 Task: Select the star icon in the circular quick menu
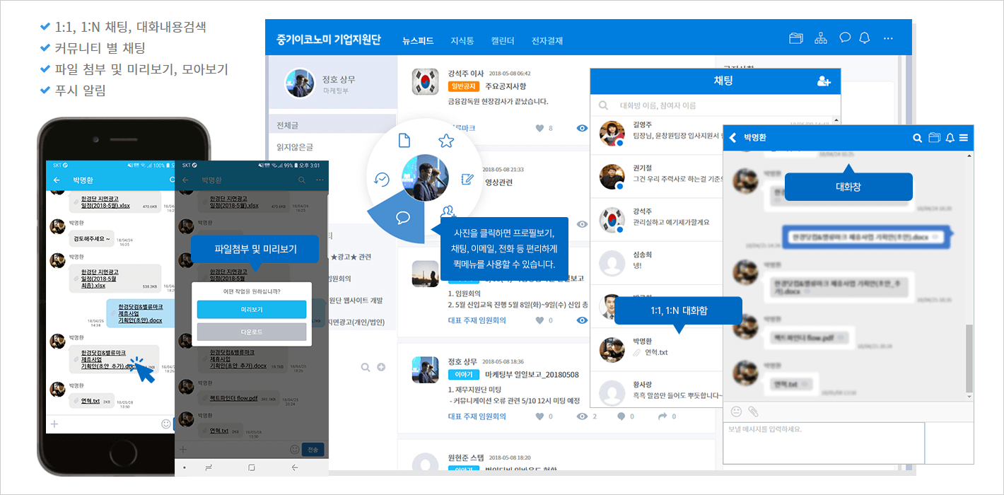[x=445, y=141]
